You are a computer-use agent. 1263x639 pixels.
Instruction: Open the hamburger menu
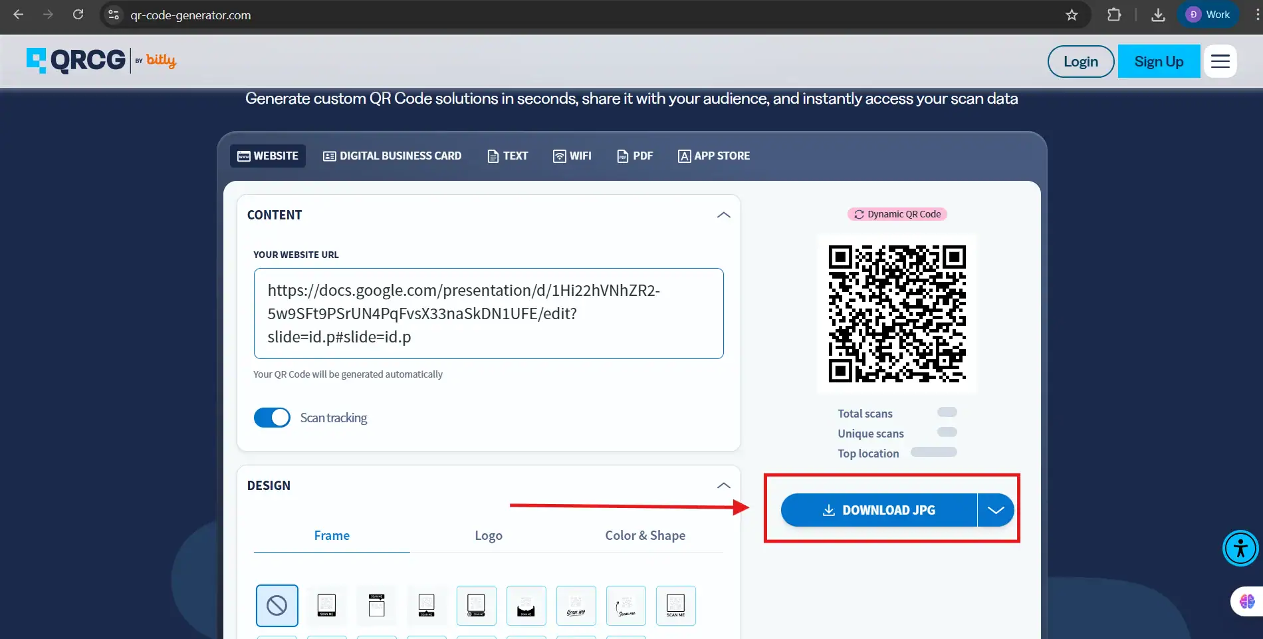[1220, 61]
